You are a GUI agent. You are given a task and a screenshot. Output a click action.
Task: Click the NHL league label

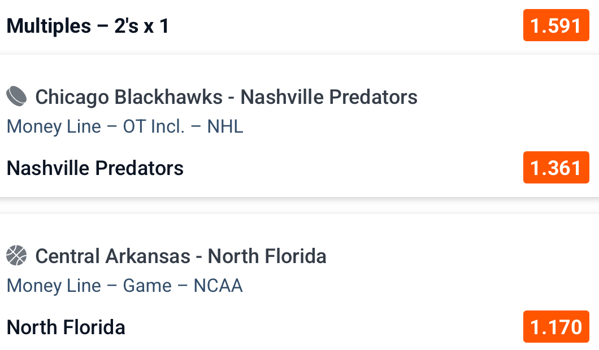[x=225, y=126]
